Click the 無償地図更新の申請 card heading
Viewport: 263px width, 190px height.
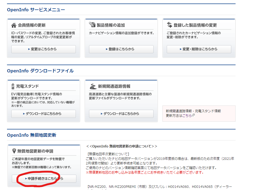coord(35,151)
